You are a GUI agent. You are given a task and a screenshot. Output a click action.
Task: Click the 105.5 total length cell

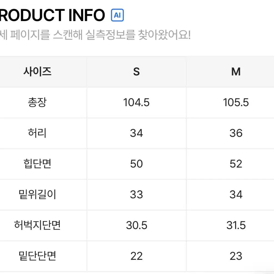click(236, 102)
